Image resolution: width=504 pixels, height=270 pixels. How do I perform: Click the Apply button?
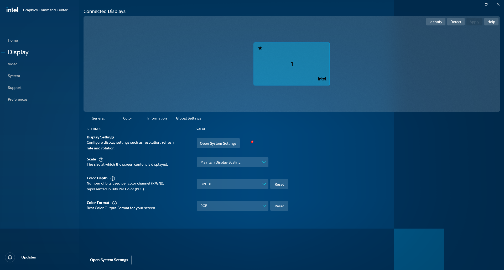474,22
